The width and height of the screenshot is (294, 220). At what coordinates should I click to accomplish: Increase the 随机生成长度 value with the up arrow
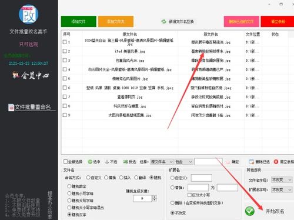point(155,197)
